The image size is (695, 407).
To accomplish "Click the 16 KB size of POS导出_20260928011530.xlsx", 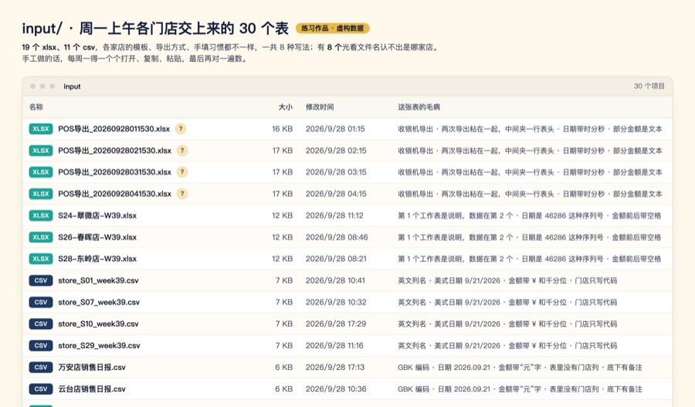I will point(283,129).
